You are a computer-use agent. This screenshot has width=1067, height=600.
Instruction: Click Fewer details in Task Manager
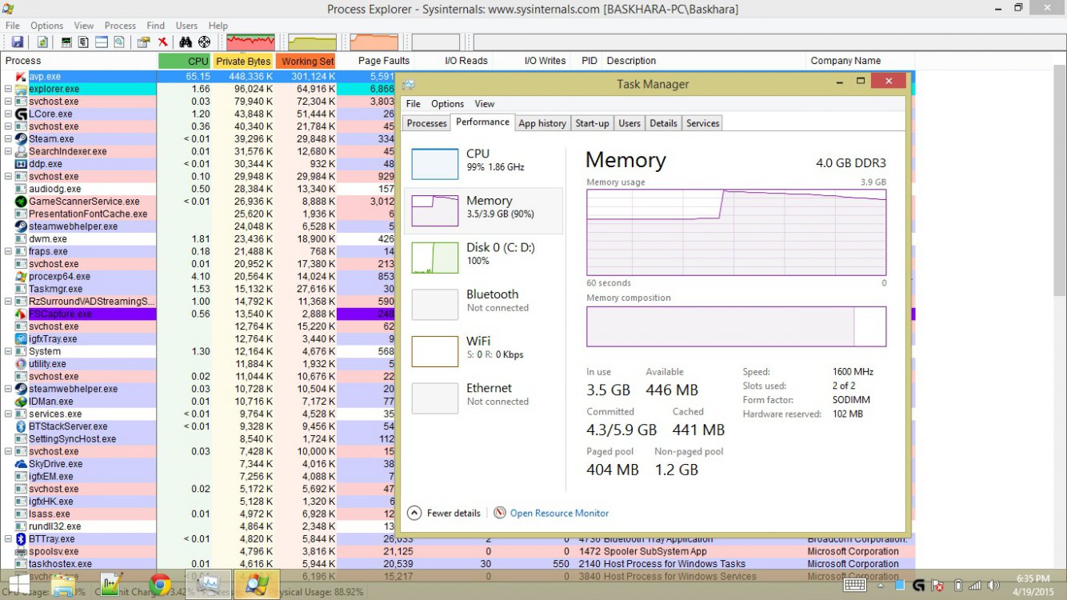[444, 513]
